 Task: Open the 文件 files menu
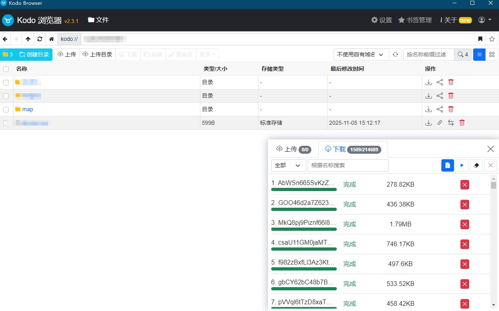point(98,20)
